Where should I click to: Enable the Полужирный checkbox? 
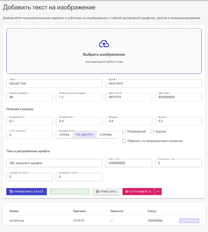tap(124, 131)
